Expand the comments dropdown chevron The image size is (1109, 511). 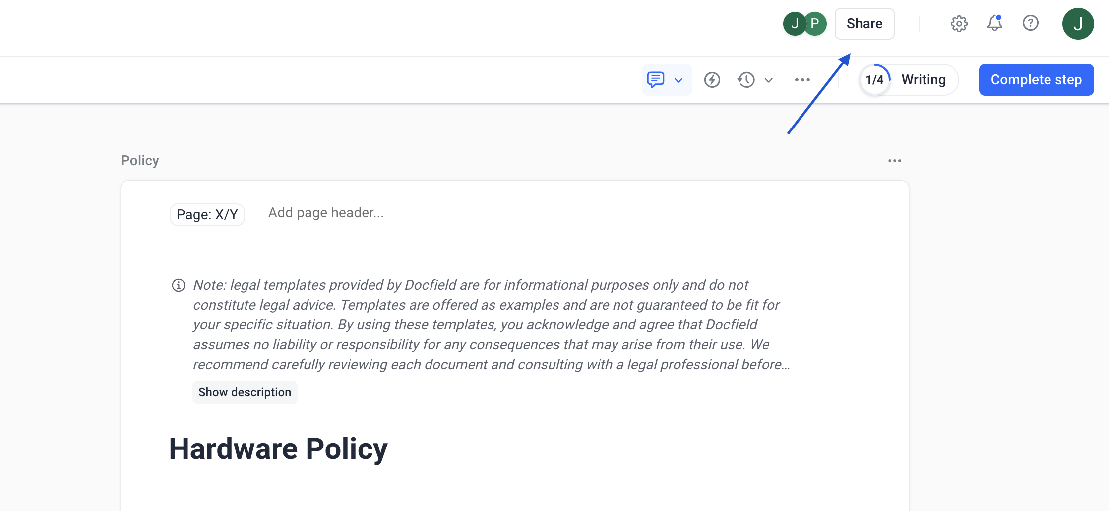678,80
